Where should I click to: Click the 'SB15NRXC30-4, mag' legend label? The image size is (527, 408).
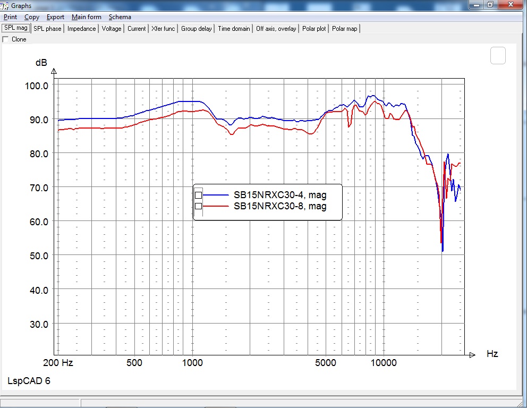280,195
